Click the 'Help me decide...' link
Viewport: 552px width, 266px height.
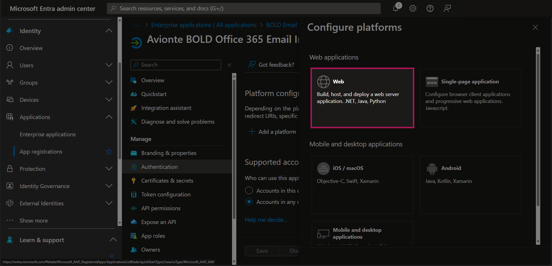[x=266, y=220]
